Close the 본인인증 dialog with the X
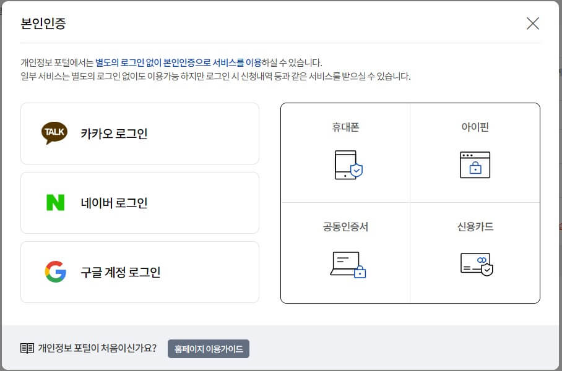This screenshot has width=562, height=371. (x=533, y=23)
